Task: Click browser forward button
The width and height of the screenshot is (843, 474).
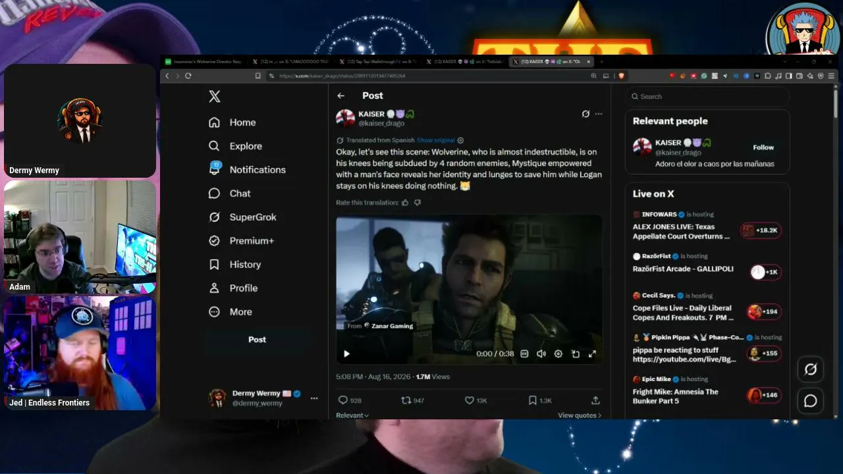Action: pyautogui.click(x=177, y=76)
